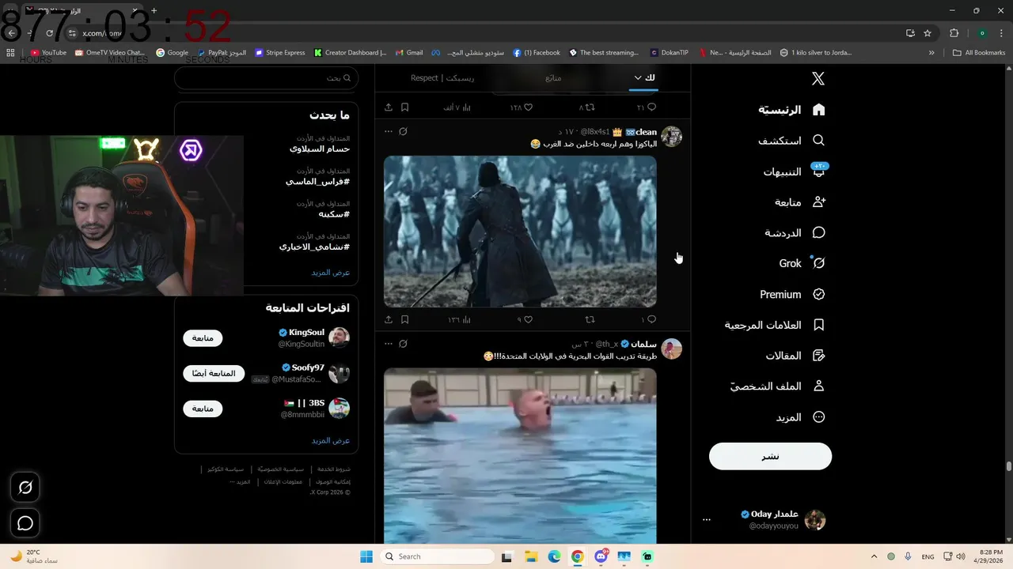Like clean's post with 9 likes
Viewport: 1013px width, 569px height.
pyautogui.click(x=525, y=319)
